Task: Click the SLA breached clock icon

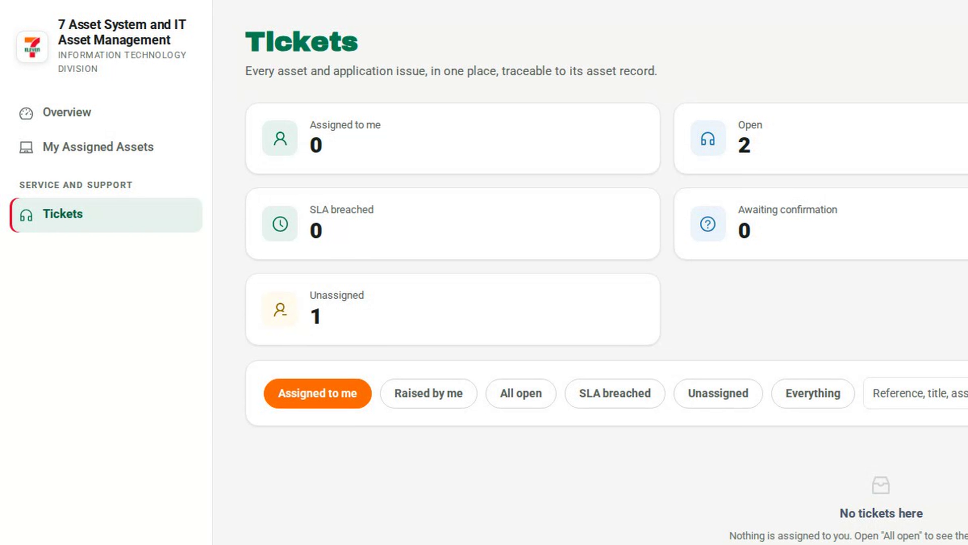Action: (x=280, y=224)
